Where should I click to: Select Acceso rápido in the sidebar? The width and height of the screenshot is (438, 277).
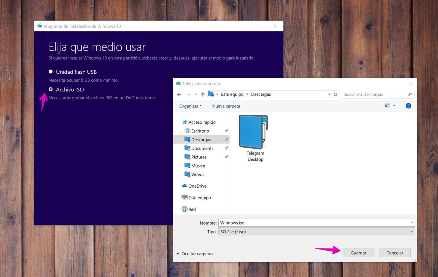pos(202,122)
